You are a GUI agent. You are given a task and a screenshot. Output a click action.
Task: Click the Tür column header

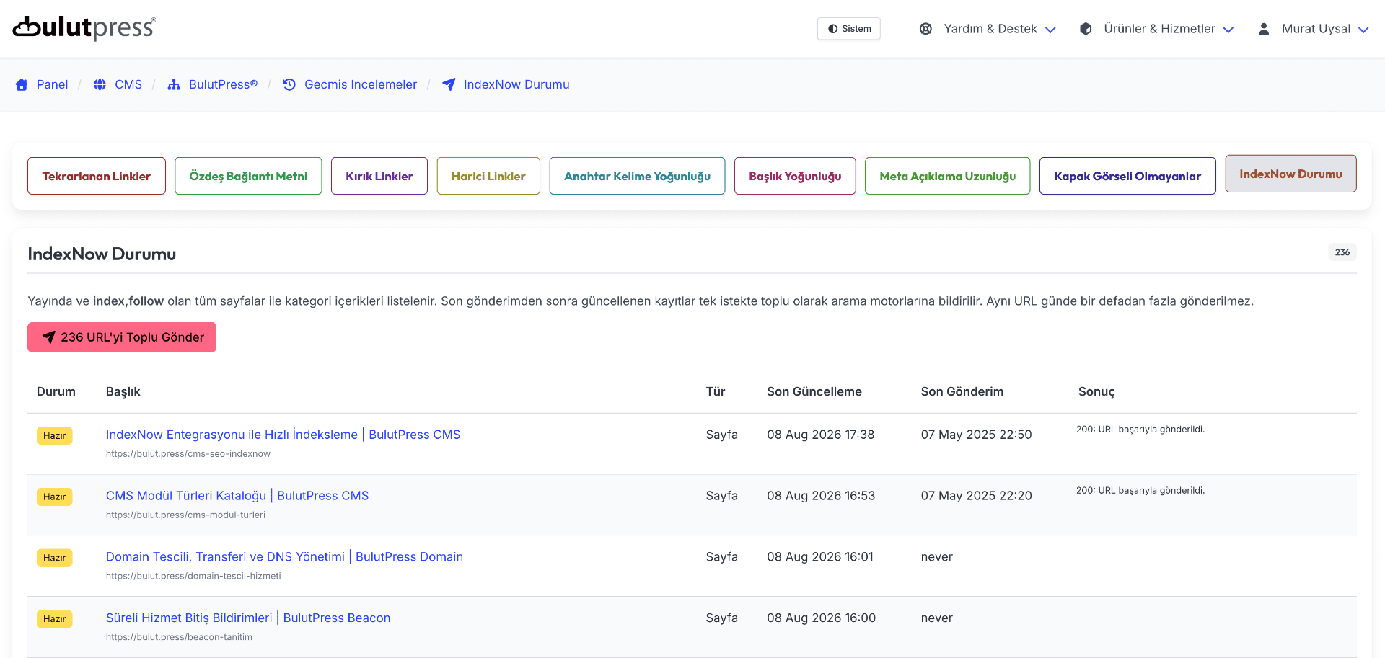tap(716, 391)
